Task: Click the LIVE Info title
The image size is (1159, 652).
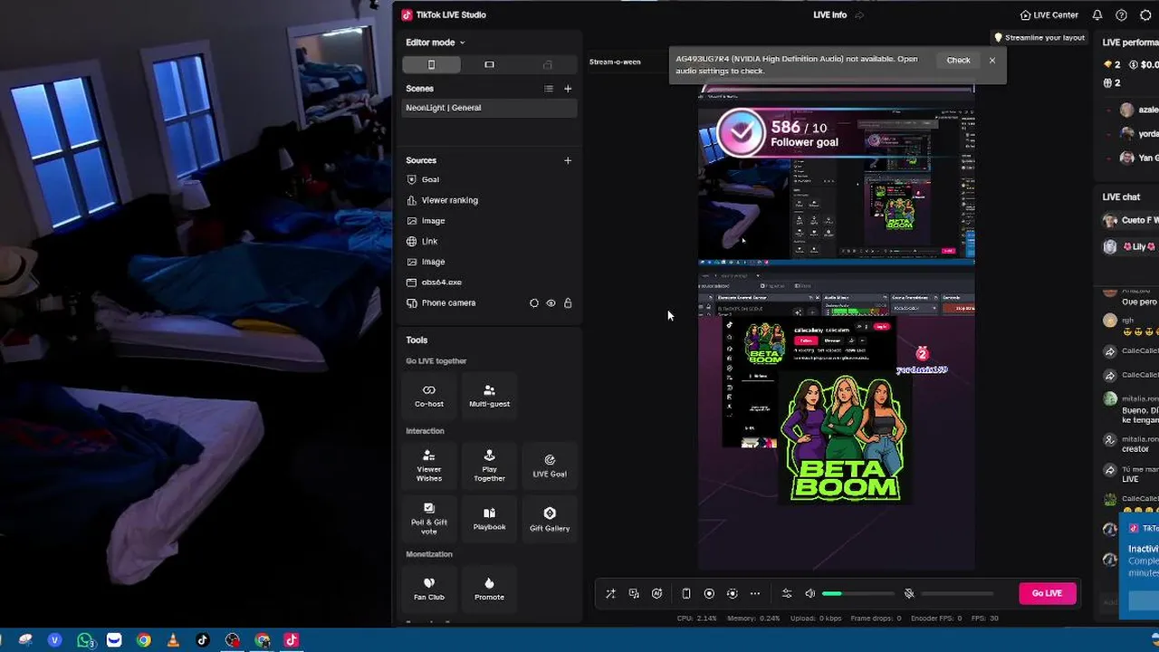Action: coord(829,15)
